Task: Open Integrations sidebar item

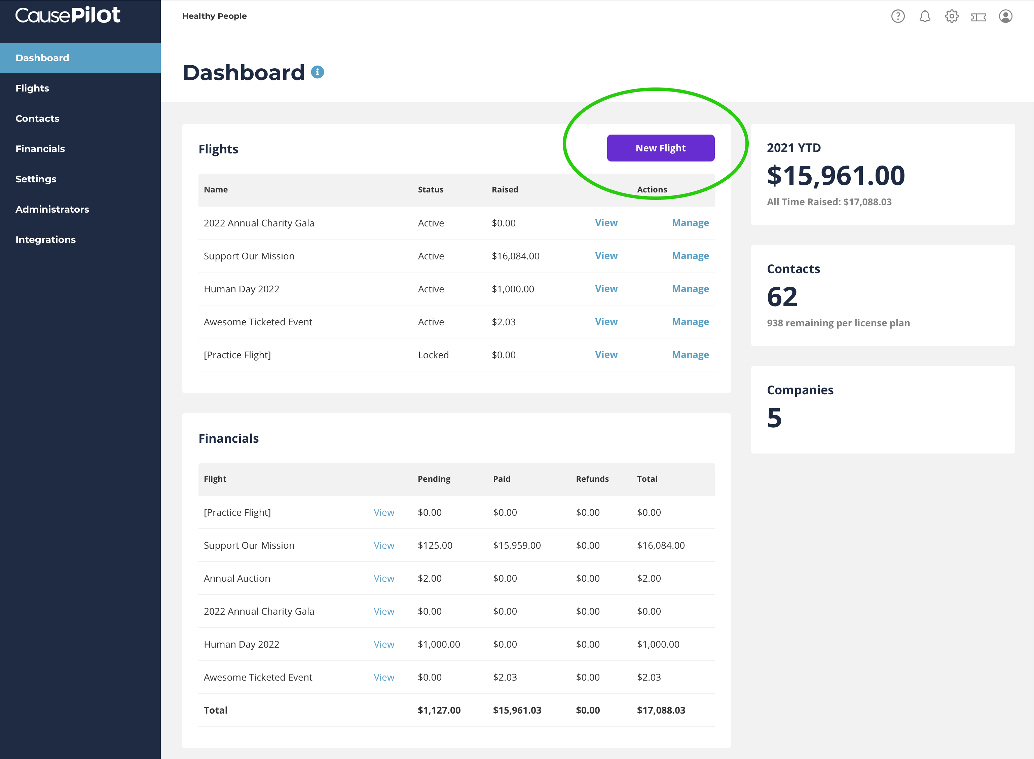Action: pyautogui.click(x=45, y=240)
